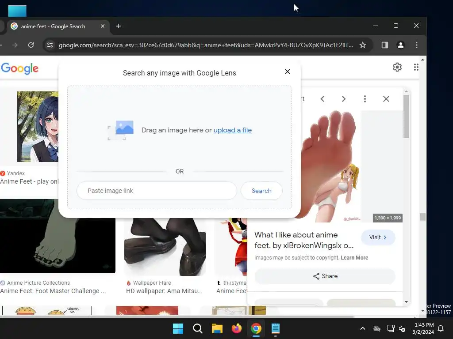
Task: Click the Share button
Action: point(325,276)
